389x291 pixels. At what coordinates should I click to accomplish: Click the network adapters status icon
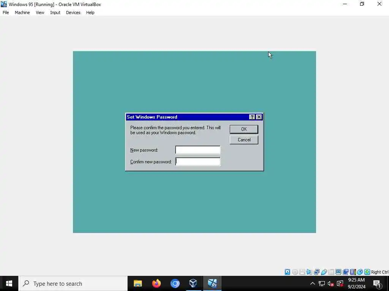[316, 272]
